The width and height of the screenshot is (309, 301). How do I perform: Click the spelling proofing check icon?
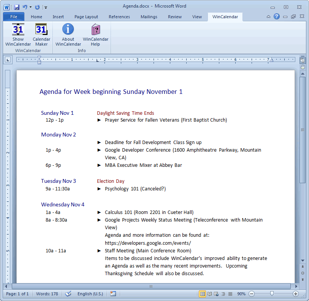pos(68,294)
